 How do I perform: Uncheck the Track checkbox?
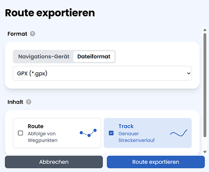pyautogui.click(x=111, y=133)
